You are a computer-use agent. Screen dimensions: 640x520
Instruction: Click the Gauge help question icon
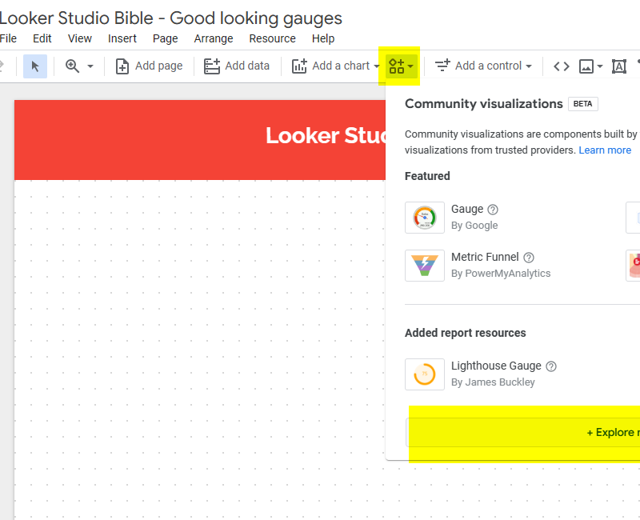pyautogui.click(x=493, y=210)
